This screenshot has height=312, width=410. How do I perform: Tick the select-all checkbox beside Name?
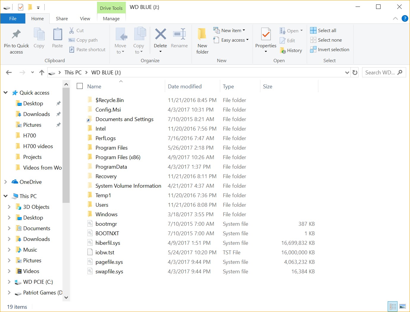coord(80,86)
